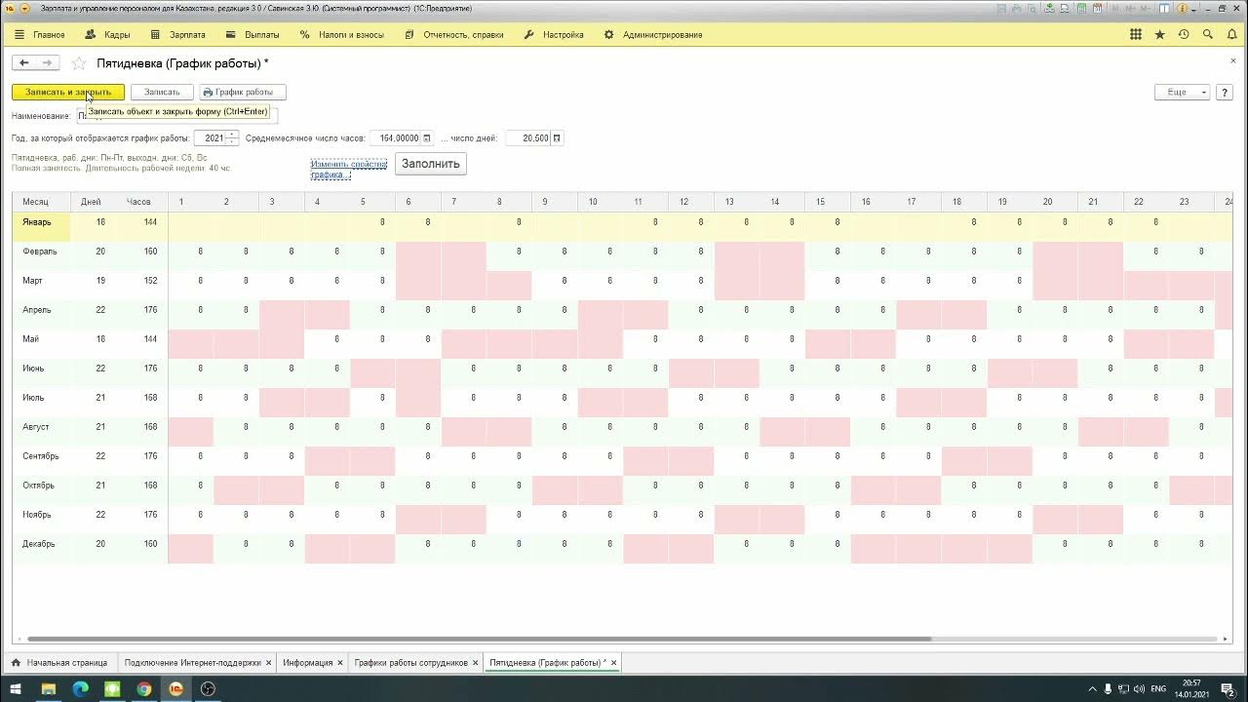This screenshot has height=702, width=1248.
Task: Click the Дней column header
Action: coord(92,202)
